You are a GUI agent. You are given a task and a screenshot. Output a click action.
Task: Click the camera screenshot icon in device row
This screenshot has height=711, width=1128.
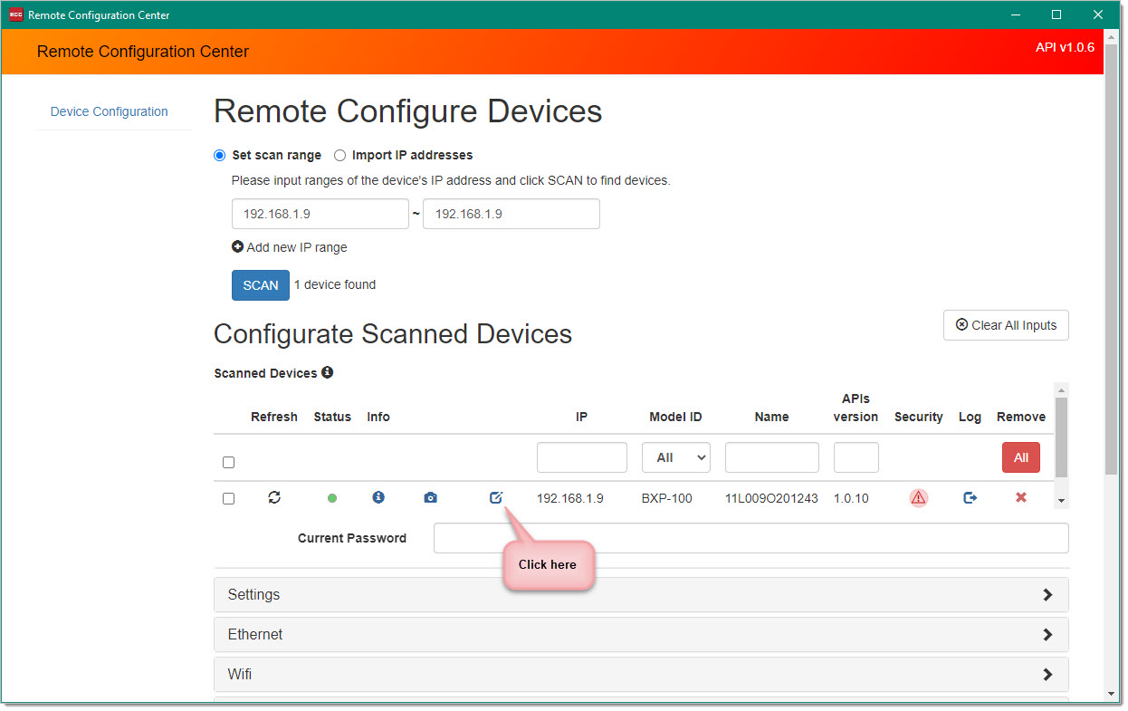coord(430,498)
